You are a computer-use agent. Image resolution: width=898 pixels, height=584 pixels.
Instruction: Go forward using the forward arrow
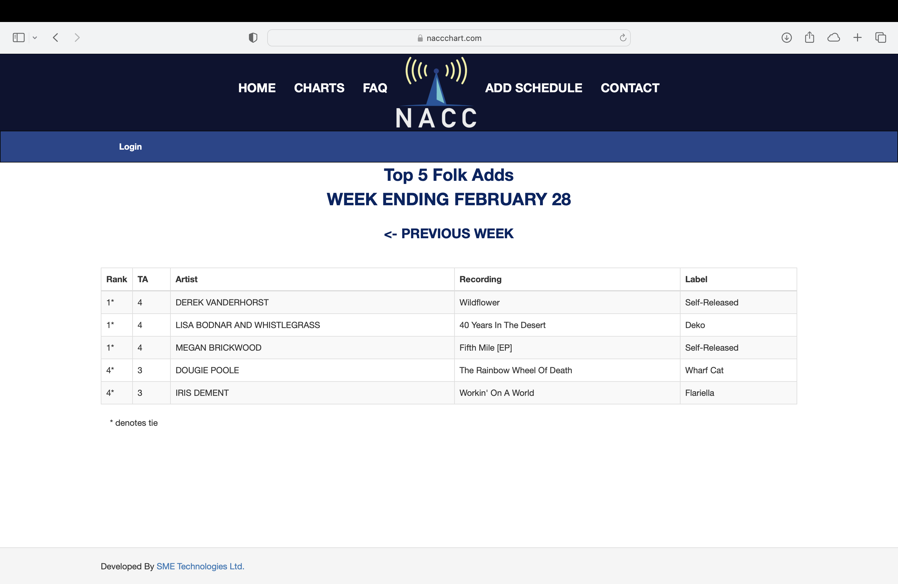coord(77,38)
